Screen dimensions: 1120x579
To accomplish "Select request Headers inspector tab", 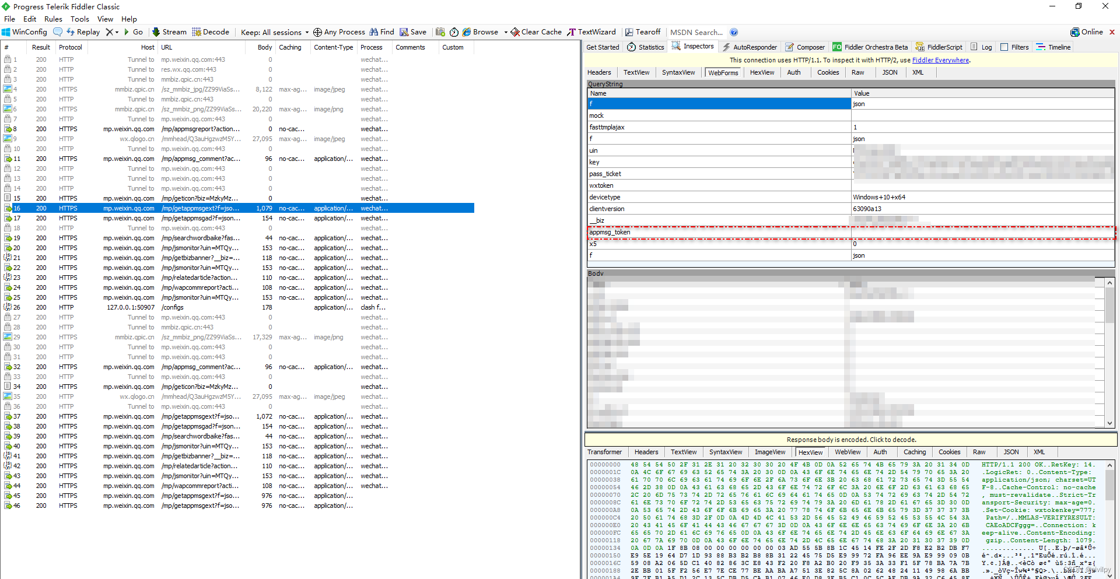I will pos(599,72).
